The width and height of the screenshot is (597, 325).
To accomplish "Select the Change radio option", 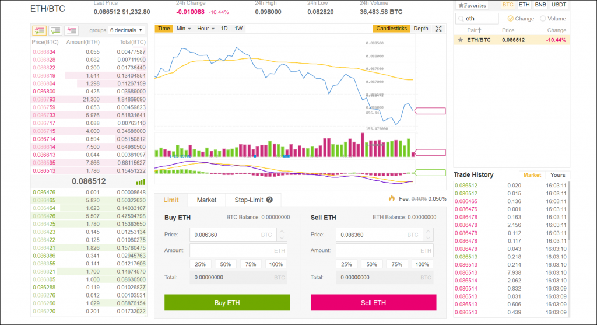I will [510, 18].
